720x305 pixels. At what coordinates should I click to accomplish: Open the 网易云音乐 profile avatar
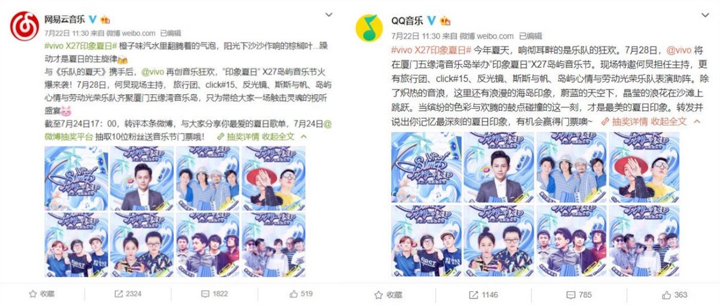coord(25,27)
